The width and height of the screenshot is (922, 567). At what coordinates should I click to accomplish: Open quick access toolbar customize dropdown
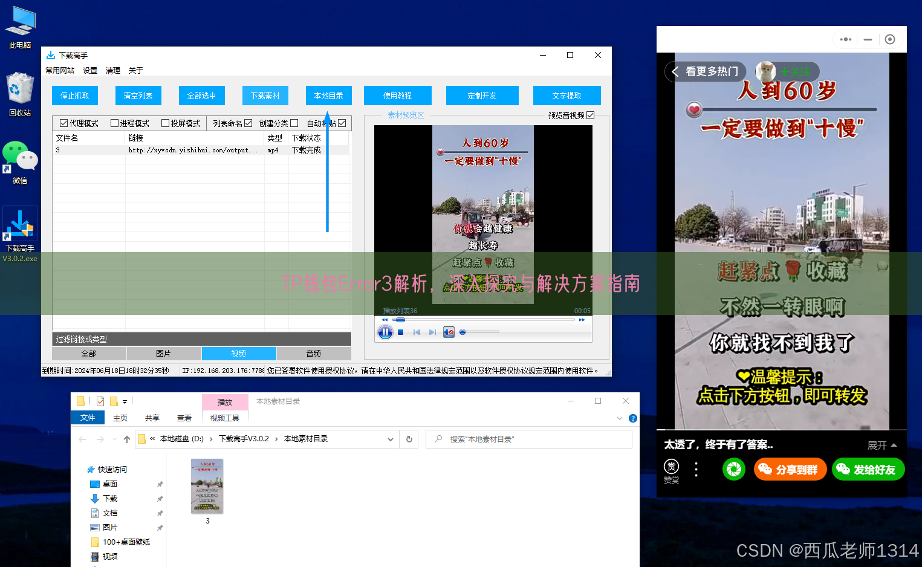pyautogui.click(x=125, y=401)
